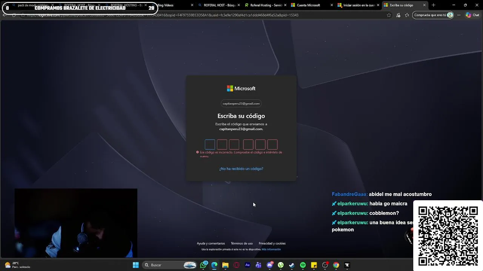Click the fourth code digit box
The width and height of the screenshot is (483, 271).
(248, 145)
